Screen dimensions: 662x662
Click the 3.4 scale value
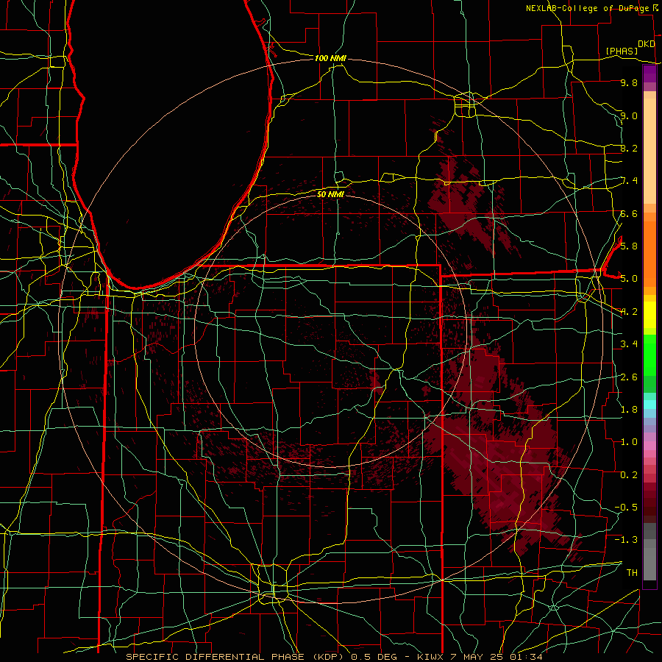tap(629, 344)
